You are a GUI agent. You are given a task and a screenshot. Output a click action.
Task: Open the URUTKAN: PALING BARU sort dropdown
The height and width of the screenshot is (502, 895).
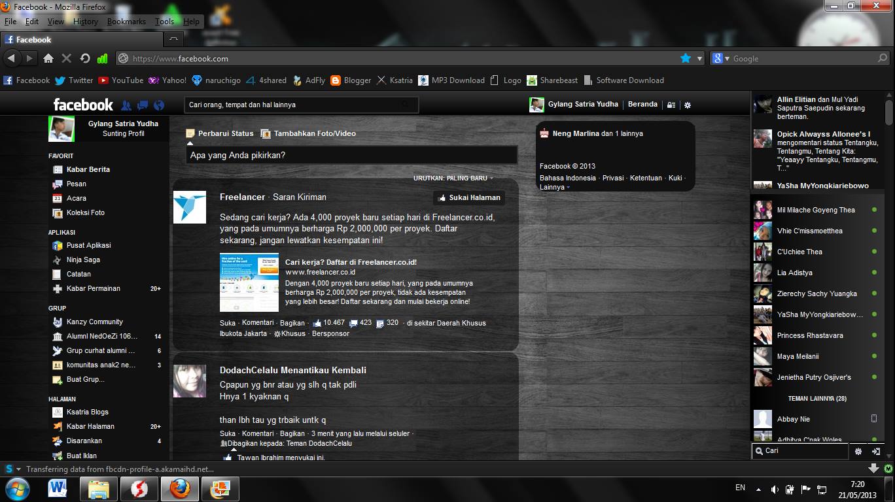453,178
